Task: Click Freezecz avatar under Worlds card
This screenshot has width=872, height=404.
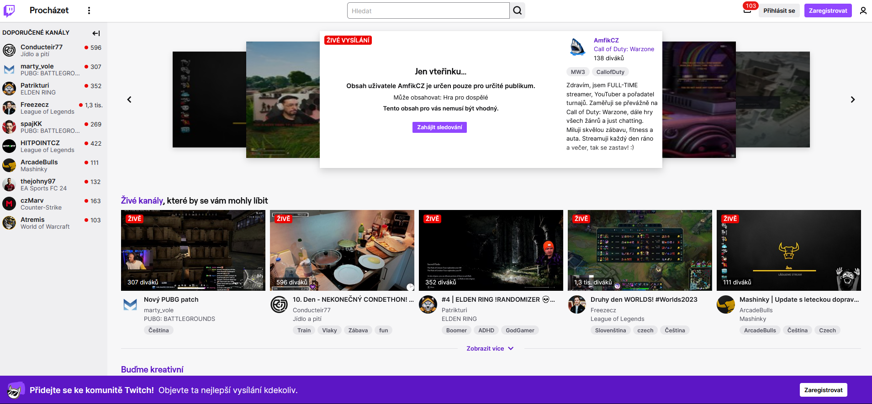Action: pyautogui.click(x=577, y=304)
